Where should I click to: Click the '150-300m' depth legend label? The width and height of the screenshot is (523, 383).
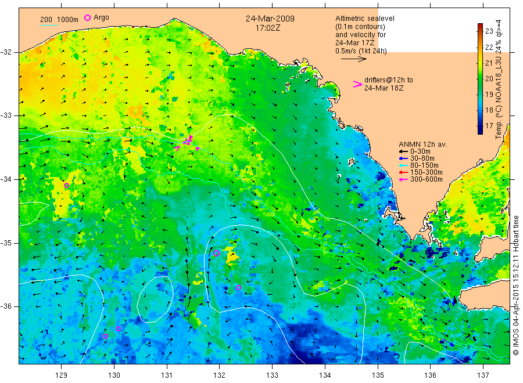(x=427, y=172)
